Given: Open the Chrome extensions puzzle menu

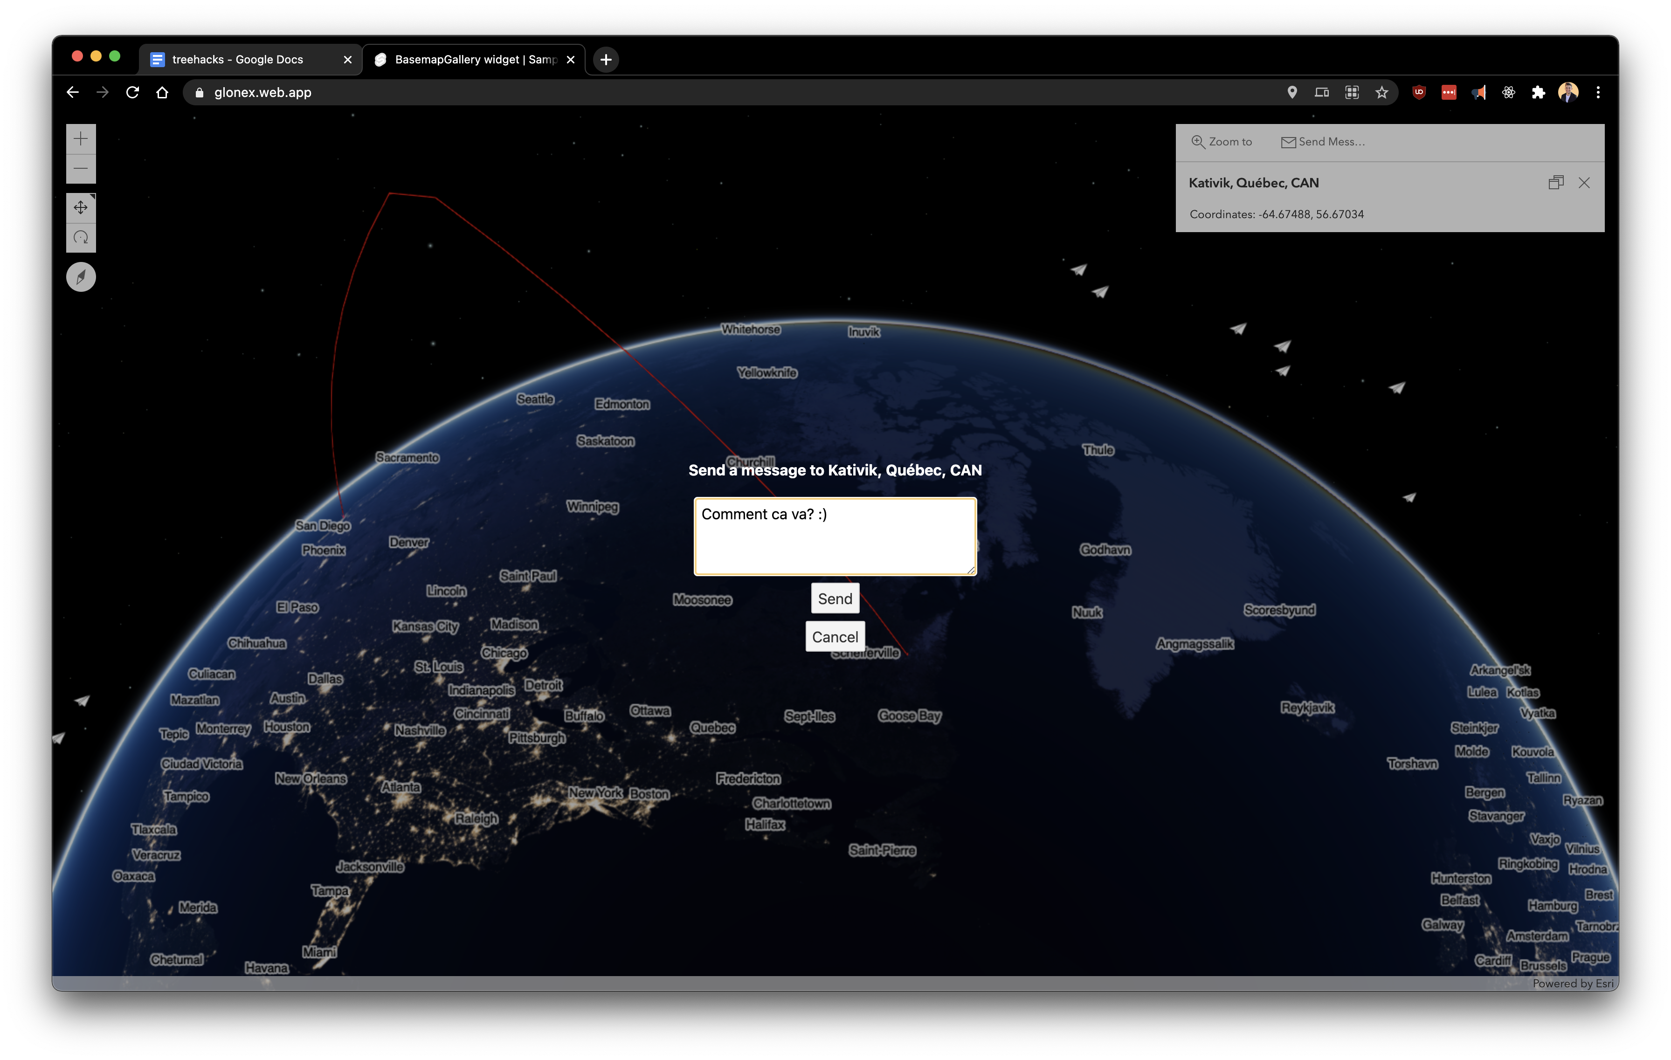Looking at the screenshot, I should (x=1539, y=92).
